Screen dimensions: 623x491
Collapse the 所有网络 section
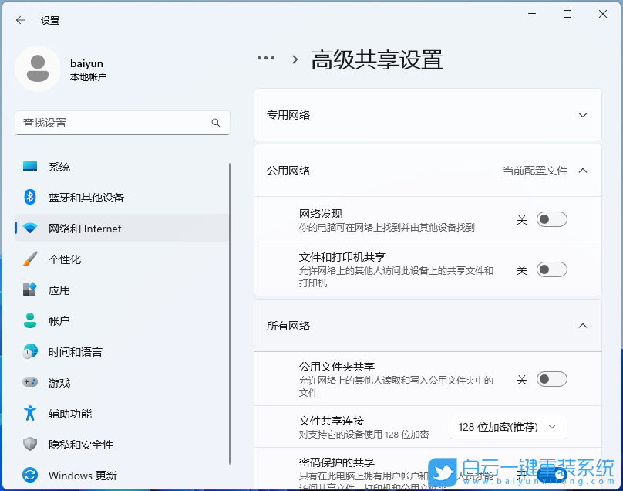[x=583, y=326]
